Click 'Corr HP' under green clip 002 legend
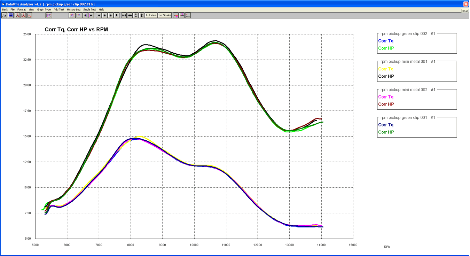 click(x=386, y=48)
